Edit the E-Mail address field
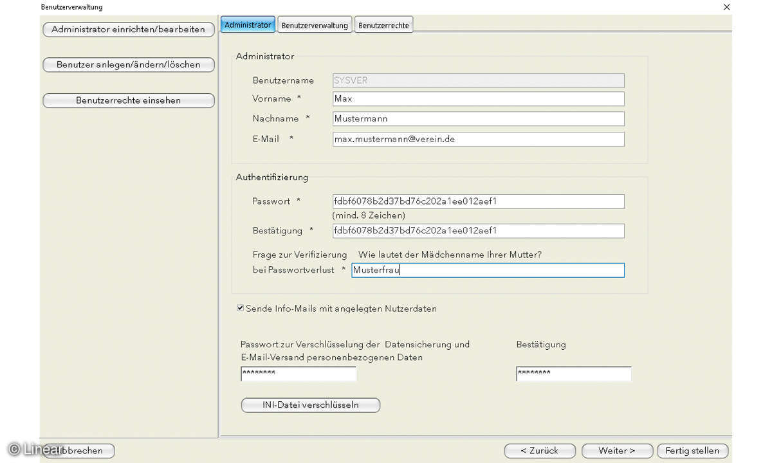This screenshot has height=463, width=772. click(478, 139)
